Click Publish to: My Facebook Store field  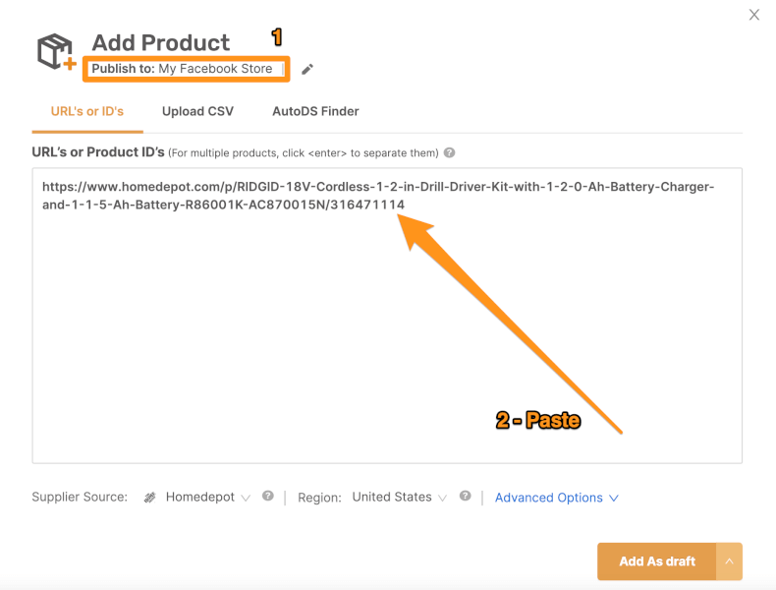point(186,69)
